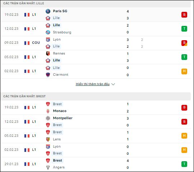This screenshot has width=194, height=172.
Task: Click the Paris SG club crest icon
Action: (48, 11)
